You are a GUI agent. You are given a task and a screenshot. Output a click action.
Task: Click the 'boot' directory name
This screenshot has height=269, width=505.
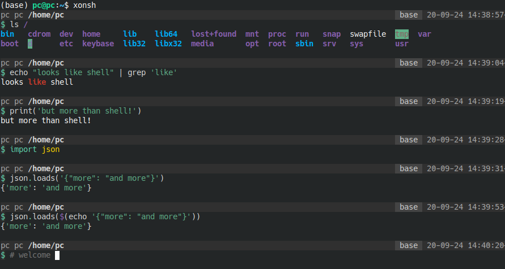[10, 44]
